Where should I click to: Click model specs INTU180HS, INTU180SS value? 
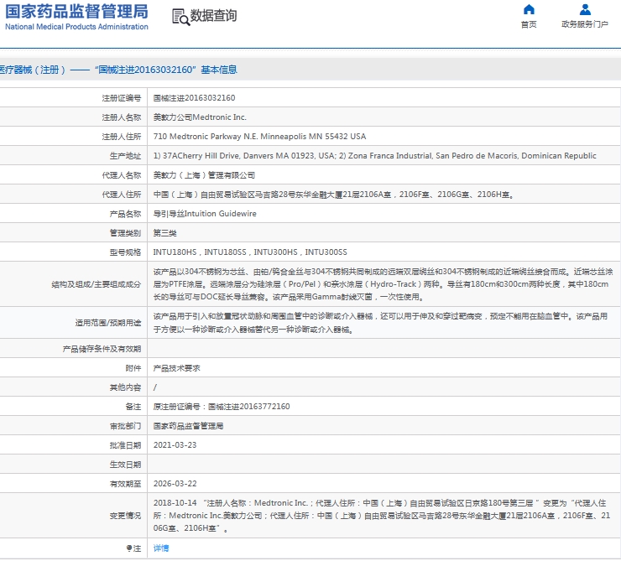click(250, 252)
